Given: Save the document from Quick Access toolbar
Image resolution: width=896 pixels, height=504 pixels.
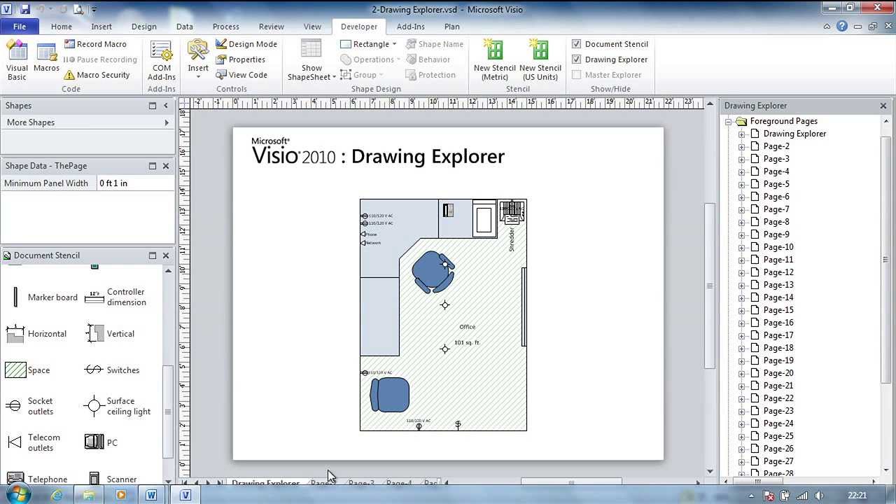Looking at the screenshot, I should [x=24, y=10].
